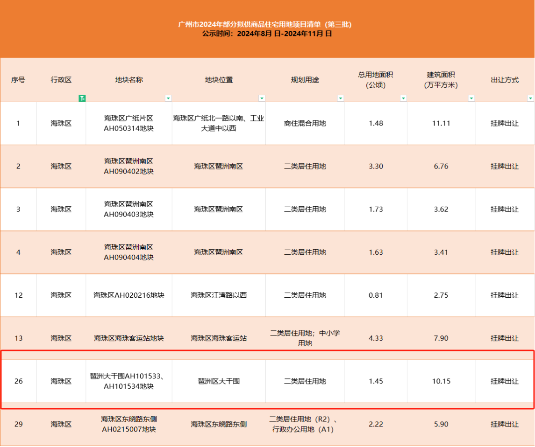This screenshot has width=535, height=447.
Task: Select serial number 26 cell
Action: [x=18, y=381]
